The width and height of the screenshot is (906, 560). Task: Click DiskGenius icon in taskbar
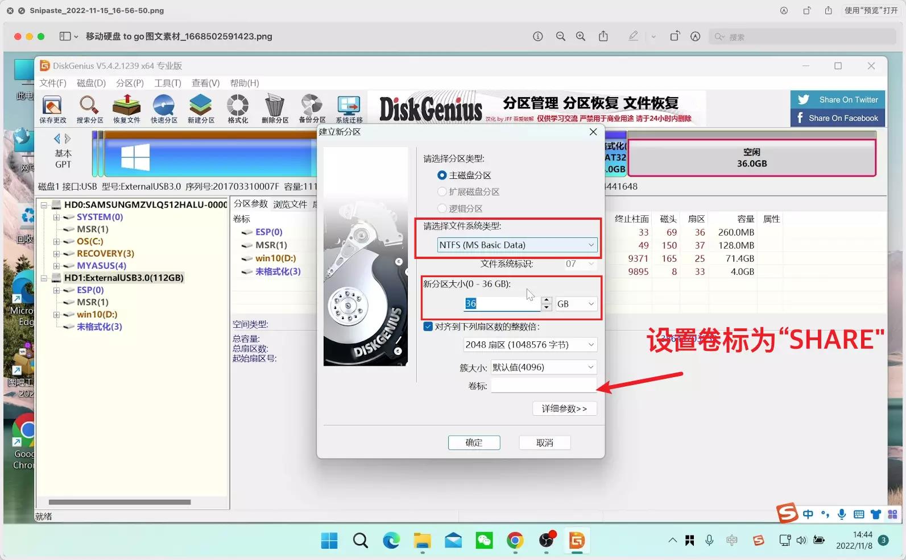click(x=577, y=541)
